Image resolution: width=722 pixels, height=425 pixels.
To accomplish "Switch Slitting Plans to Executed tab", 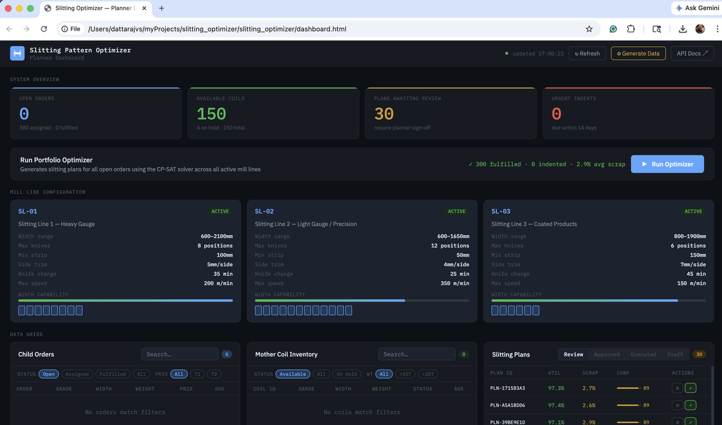I will coord(644,355).
